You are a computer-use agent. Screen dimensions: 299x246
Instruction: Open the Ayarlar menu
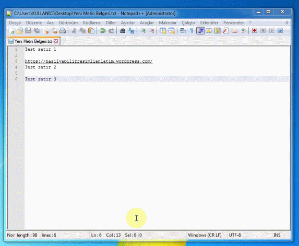128,22
